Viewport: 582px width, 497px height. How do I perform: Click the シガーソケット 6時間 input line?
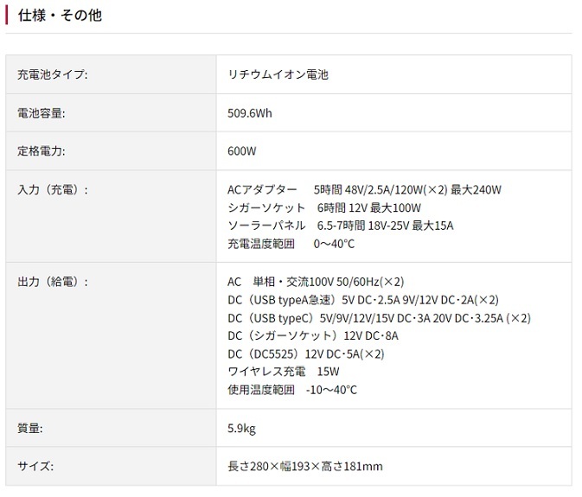coord(324,207)
